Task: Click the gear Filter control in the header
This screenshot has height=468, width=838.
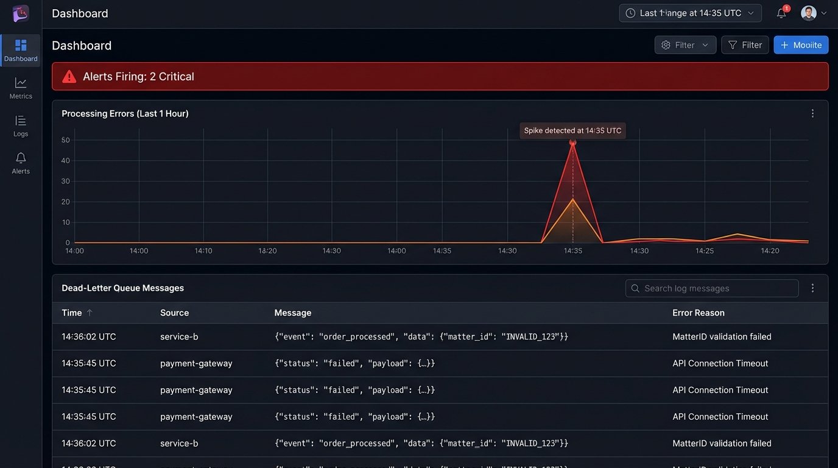Action: 685,44
